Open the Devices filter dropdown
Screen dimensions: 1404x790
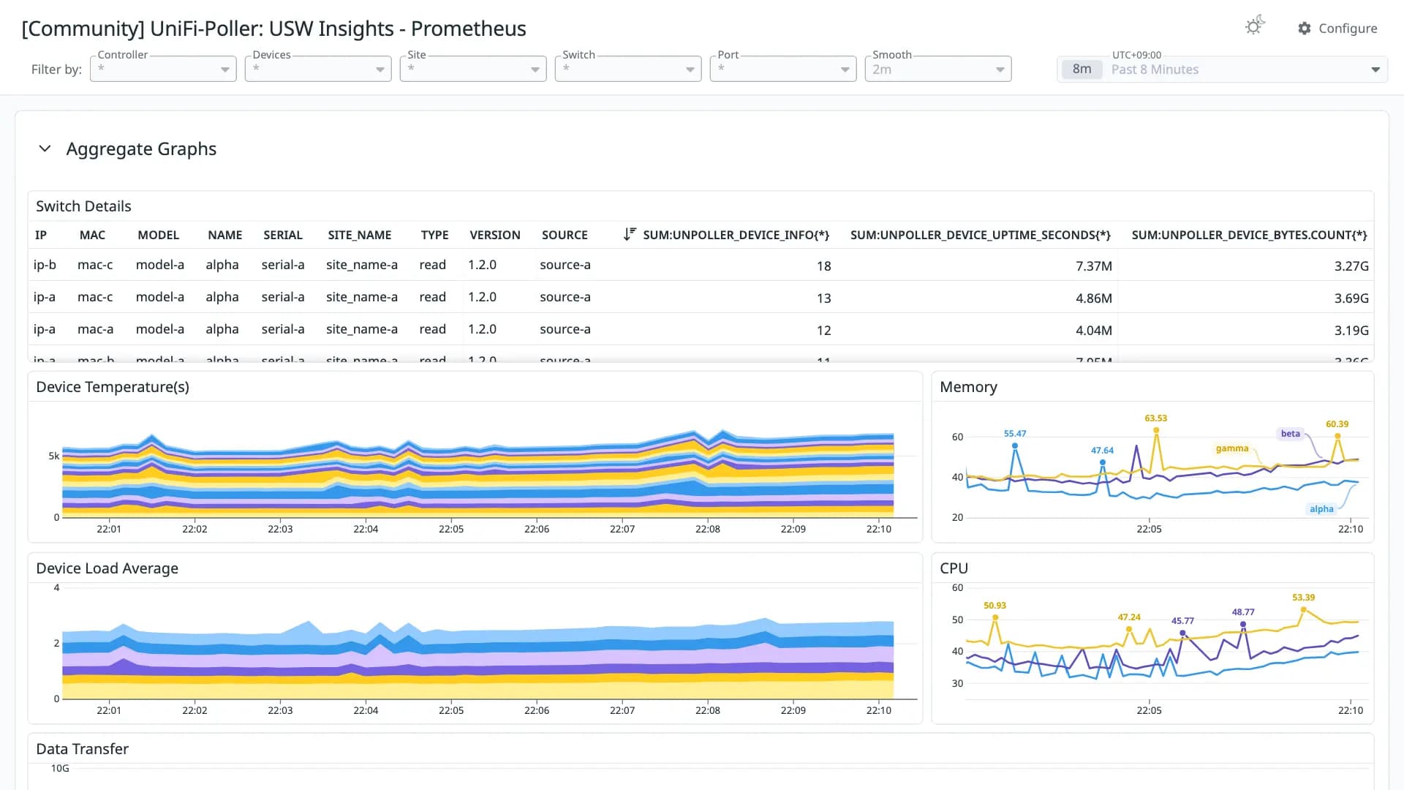(x=318, y=69)
